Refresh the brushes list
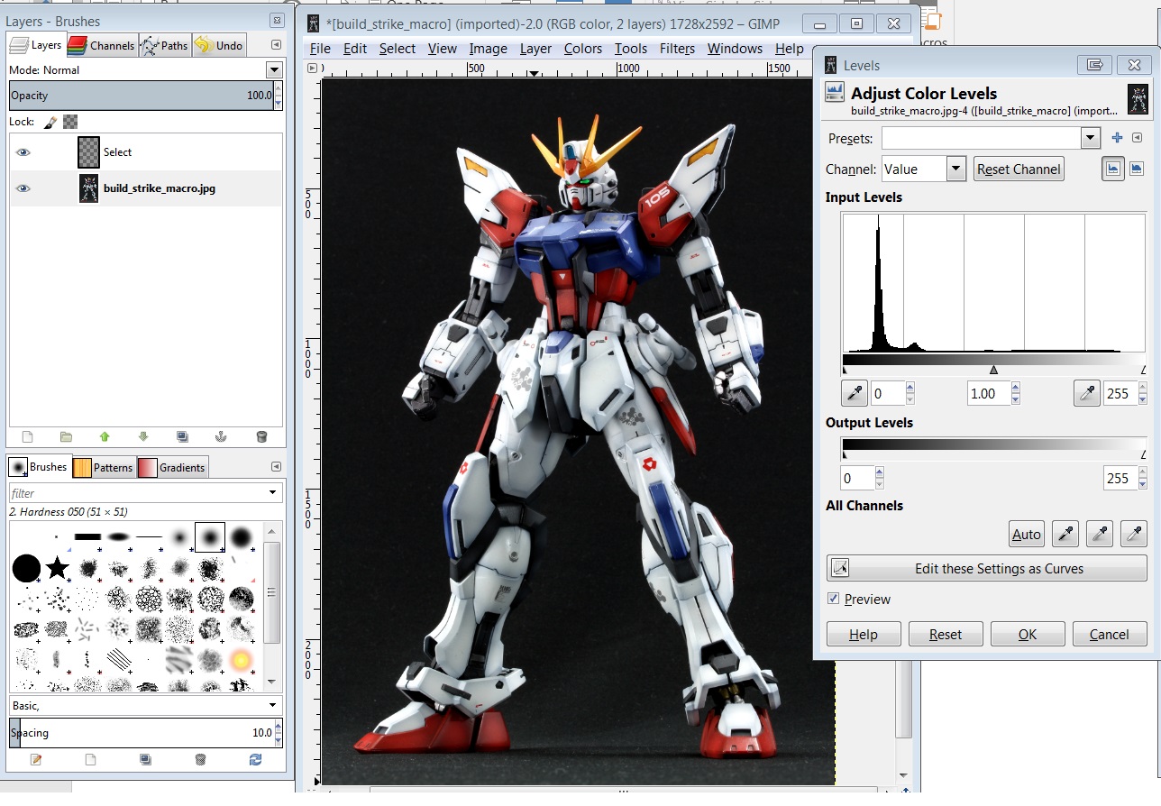The width and height of the screenshot is (1161, 806). pyautogui.click(x=255, y=759)
